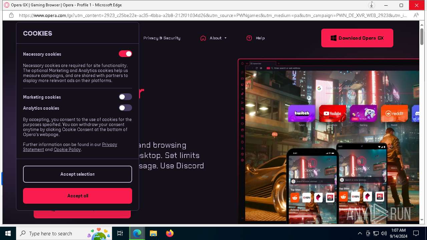Click the scrollbar down arrow

click(422, 220)
